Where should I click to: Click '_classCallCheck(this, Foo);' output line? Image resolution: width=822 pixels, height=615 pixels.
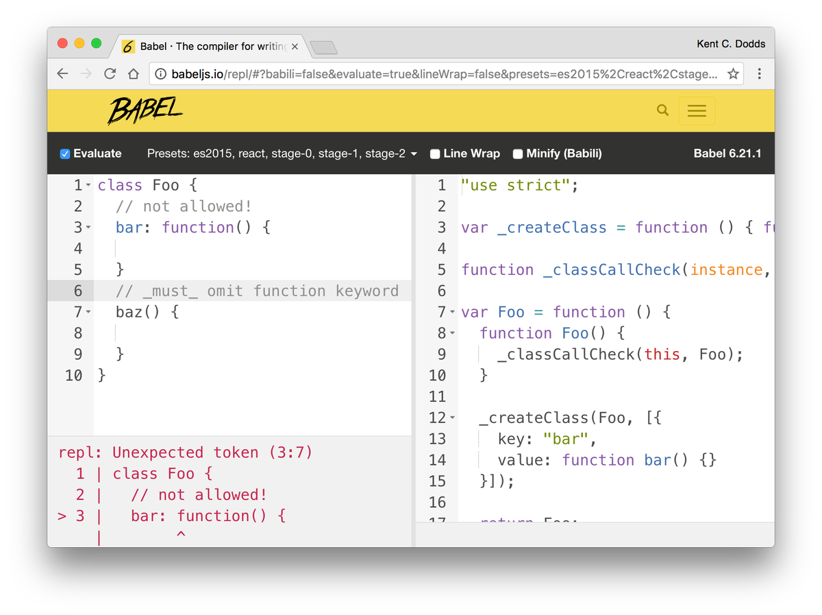tap(620, 354)
